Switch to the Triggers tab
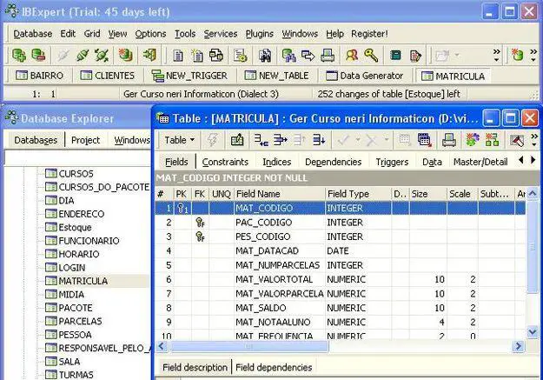 point(392,162)
